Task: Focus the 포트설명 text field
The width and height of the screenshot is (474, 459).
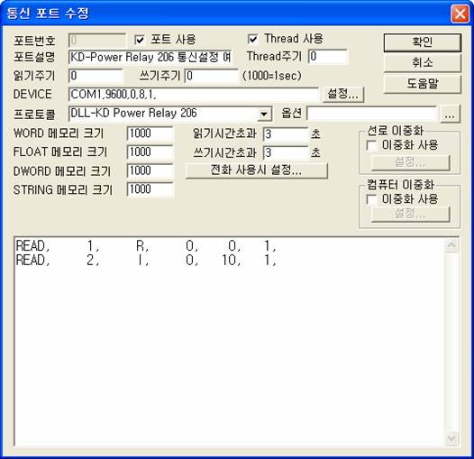Action: 150,57
